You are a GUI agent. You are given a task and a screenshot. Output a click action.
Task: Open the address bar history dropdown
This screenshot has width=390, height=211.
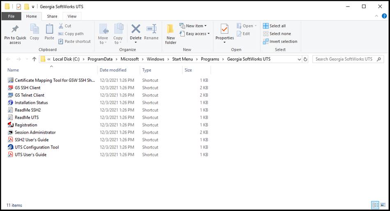point(299,59)
